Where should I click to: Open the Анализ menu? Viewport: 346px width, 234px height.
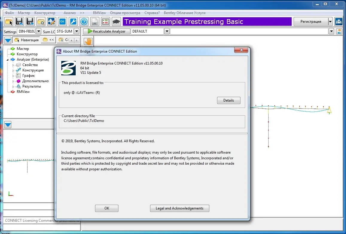(x=69, y=13)
